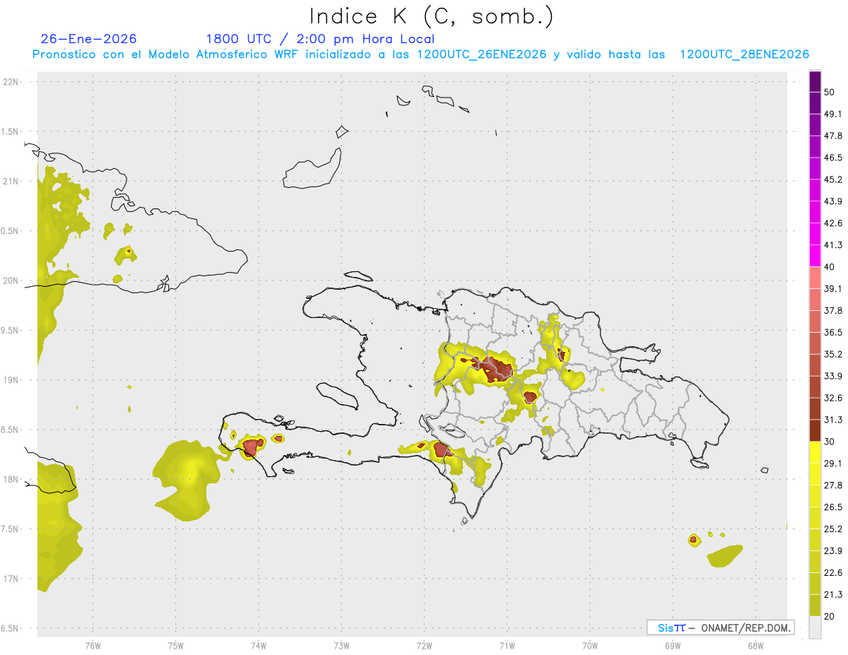The height and width of the screenshot is (655, 848).
Task: Click the "26.5" color scale value
Action: point(833,507)
